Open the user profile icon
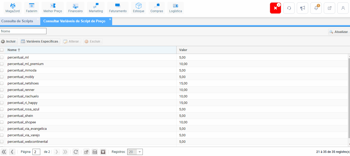This screenshot has width=350, height=156. click(343, 8)
